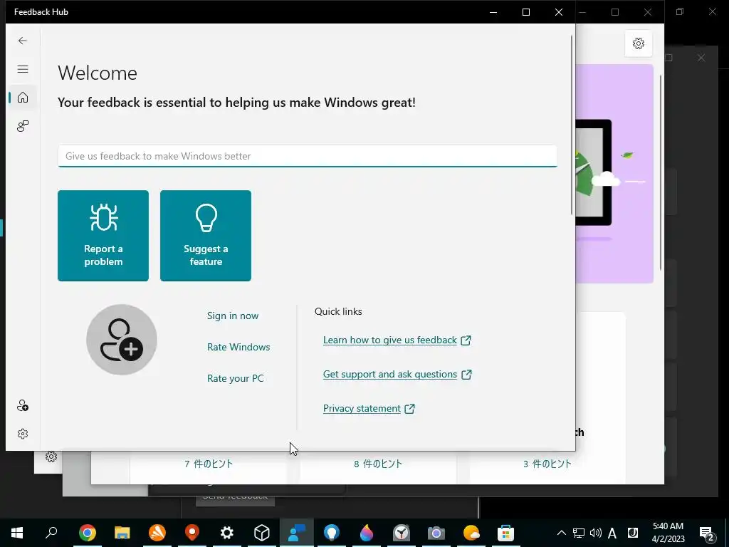Screen dimensions: 729x547
Task: Open the orange Avast icon in the taskbar
Action: click(157, 533)
